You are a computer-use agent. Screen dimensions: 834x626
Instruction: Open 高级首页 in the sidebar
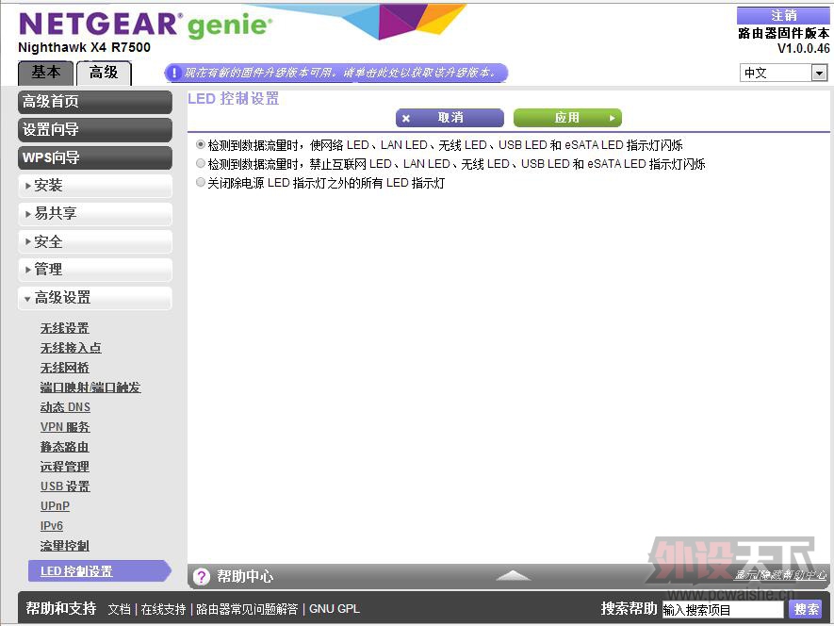[x=95, y=102]
